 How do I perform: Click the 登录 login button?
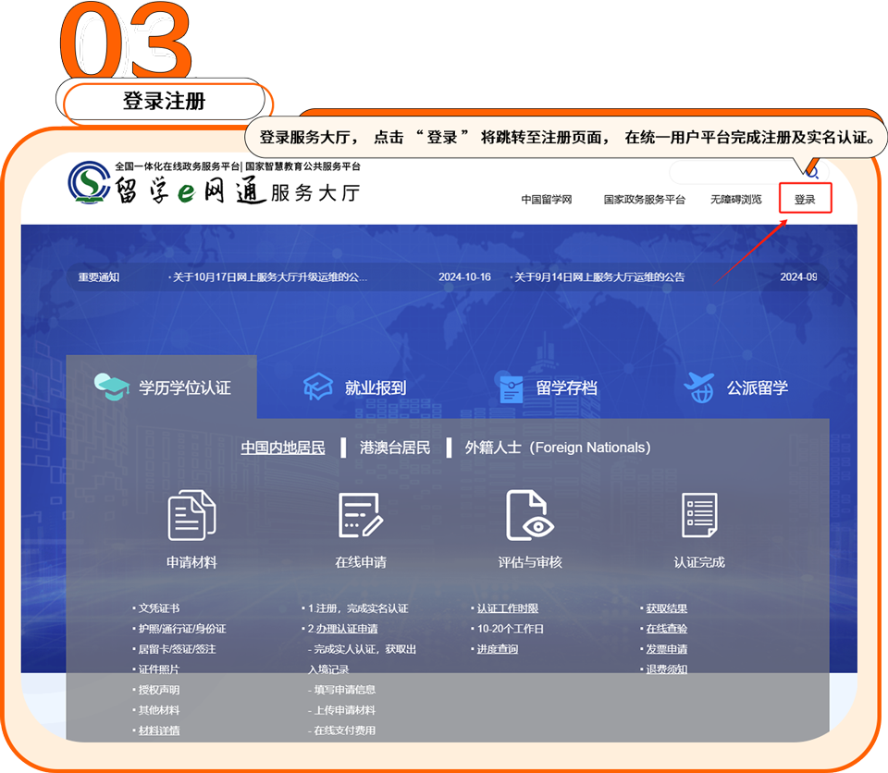pos(805,199)
